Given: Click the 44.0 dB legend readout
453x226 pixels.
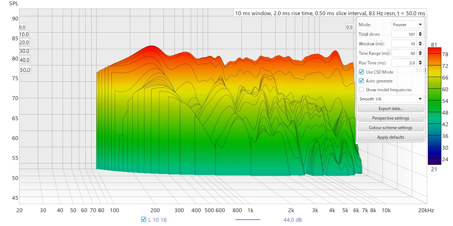Looking at the screenshot, I should (x=293, y=220).
